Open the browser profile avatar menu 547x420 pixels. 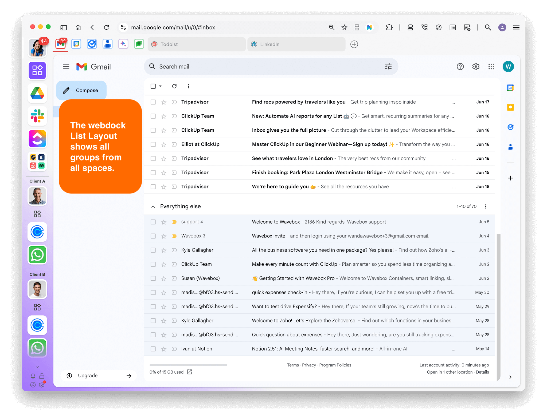click(502, 27)
